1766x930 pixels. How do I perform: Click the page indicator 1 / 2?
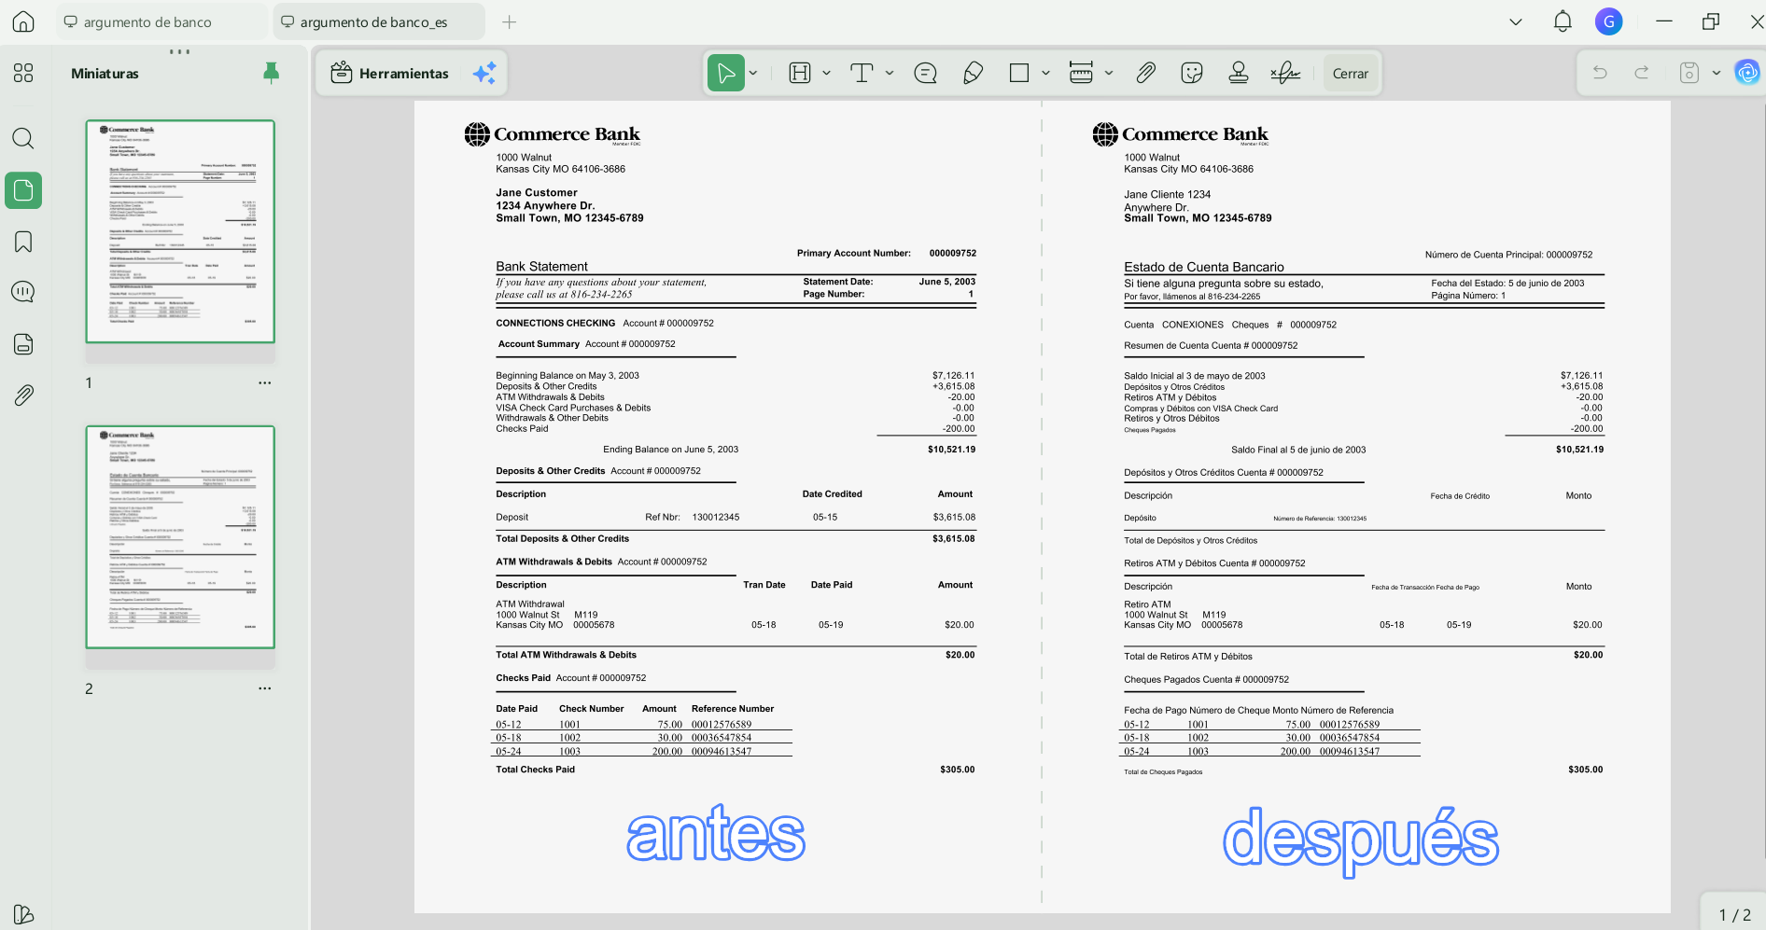[x=1734, y=915]
